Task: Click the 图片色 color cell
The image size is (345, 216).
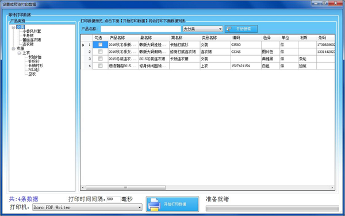Action: 270,52
